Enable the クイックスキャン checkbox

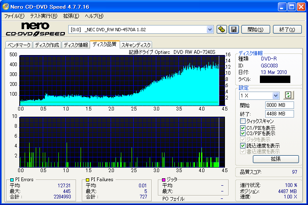(x=243, y=121)
